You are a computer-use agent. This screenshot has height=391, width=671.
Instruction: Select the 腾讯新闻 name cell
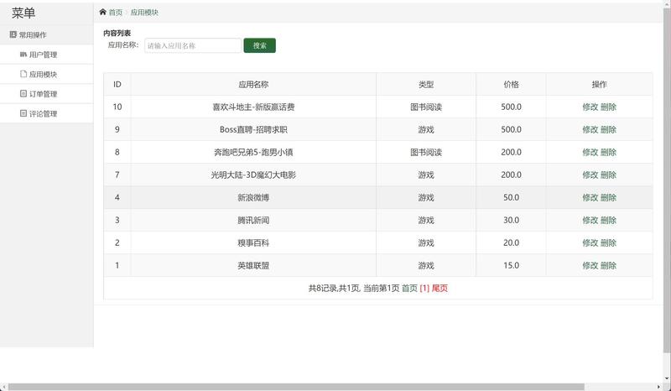pyautogui.click(x=253, y=221)
